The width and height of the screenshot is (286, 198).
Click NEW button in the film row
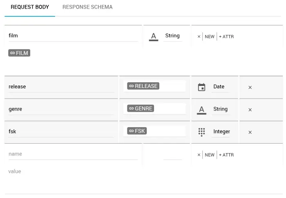(x=210, y=36)
